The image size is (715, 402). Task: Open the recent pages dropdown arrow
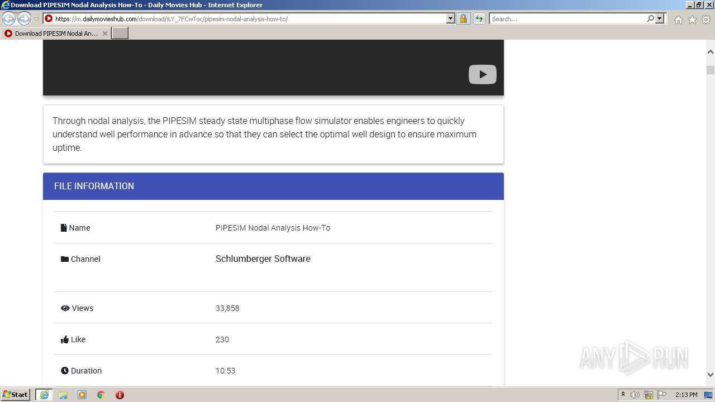(x=36, y=19)
